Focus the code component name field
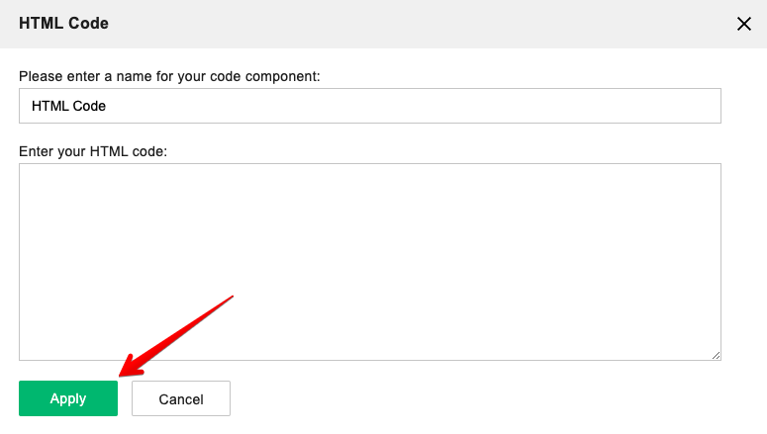Image resolution: width=767 pixels, height=434 pixels. coord(369,106)
